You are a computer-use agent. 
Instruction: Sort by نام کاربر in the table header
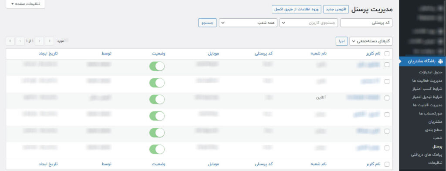point(373,54)
